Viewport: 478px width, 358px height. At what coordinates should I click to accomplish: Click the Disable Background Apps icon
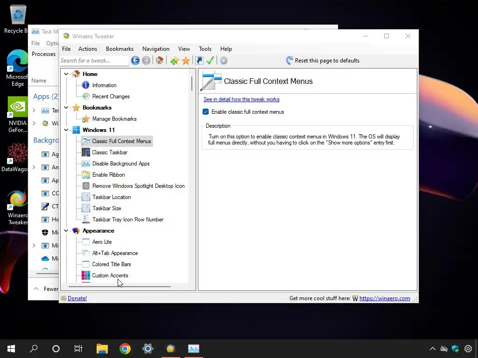(x=86, y=164)
